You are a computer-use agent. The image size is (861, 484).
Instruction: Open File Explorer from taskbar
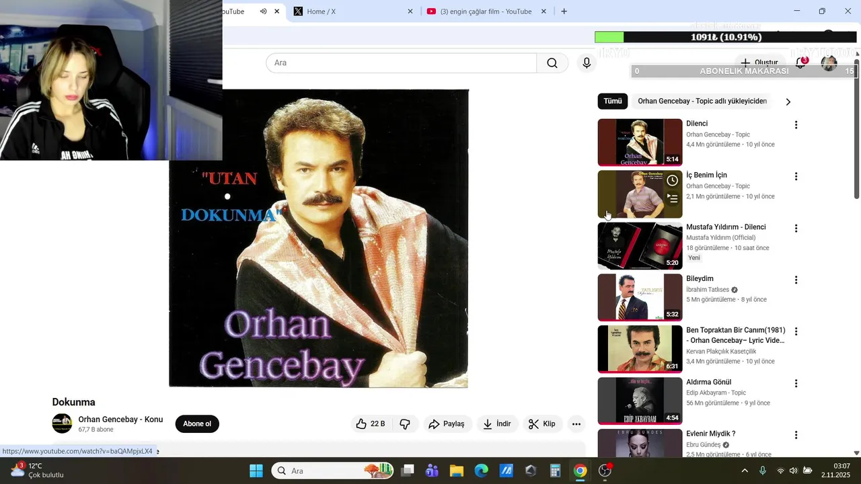pos(457,471)
